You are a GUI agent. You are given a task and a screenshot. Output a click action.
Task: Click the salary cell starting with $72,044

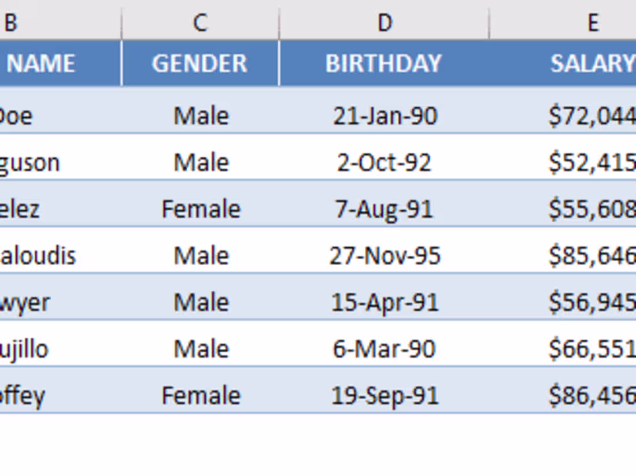coord(592,116)
